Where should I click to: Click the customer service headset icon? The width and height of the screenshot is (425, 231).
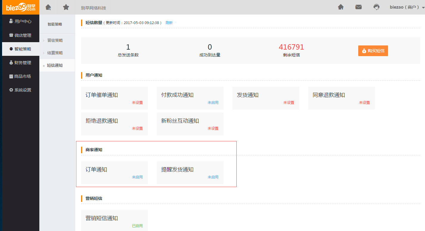click(376, 7)
